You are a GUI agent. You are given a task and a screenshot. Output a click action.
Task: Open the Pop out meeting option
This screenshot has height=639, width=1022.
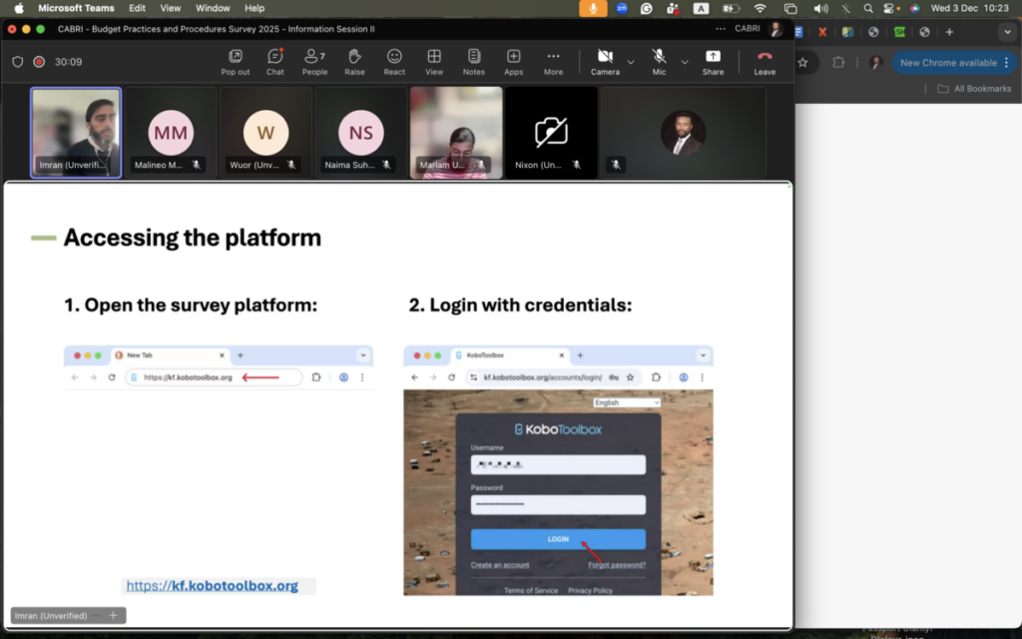(x=236, y=62)
